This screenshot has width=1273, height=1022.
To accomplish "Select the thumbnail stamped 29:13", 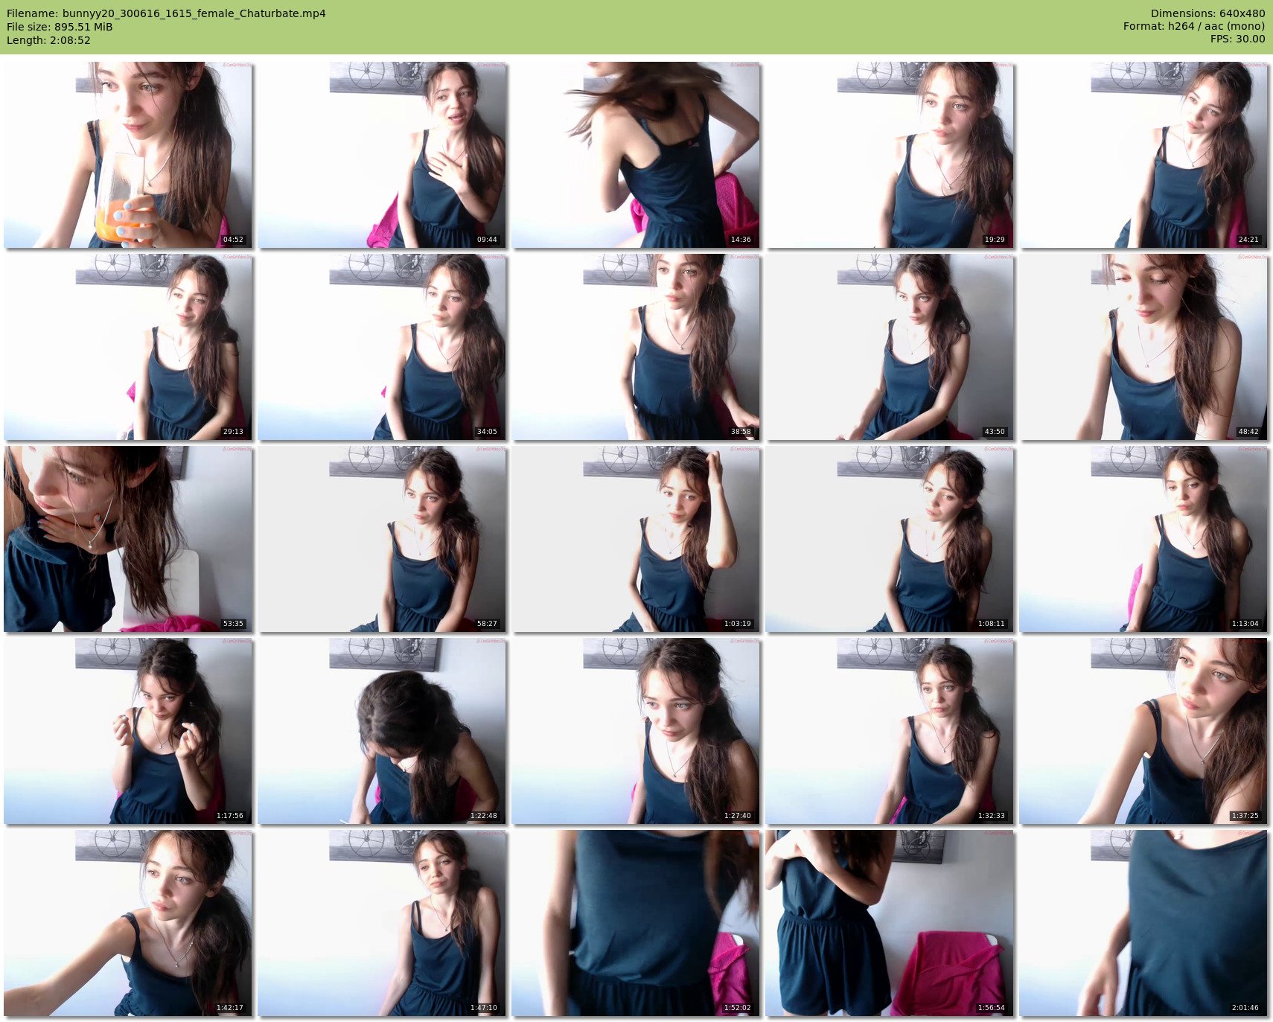I will click(128, 347).
